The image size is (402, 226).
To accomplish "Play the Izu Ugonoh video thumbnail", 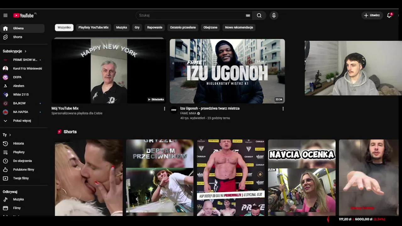I will pos(227,71).
